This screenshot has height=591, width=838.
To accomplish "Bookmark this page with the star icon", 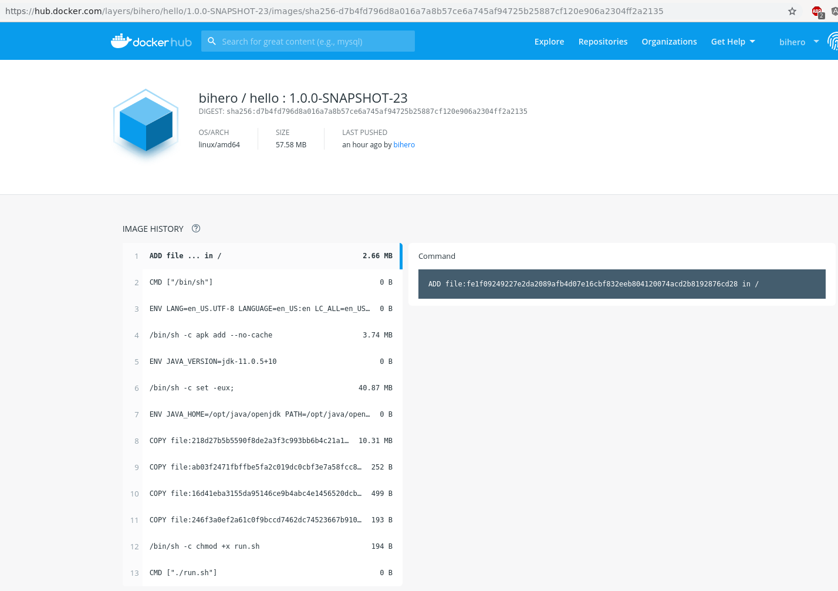I will point(792,11).
